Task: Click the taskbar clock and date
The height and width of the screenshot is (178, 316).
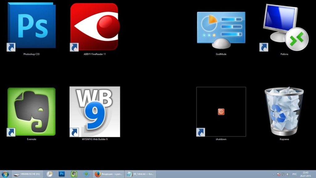Action: tap(306, 174)
